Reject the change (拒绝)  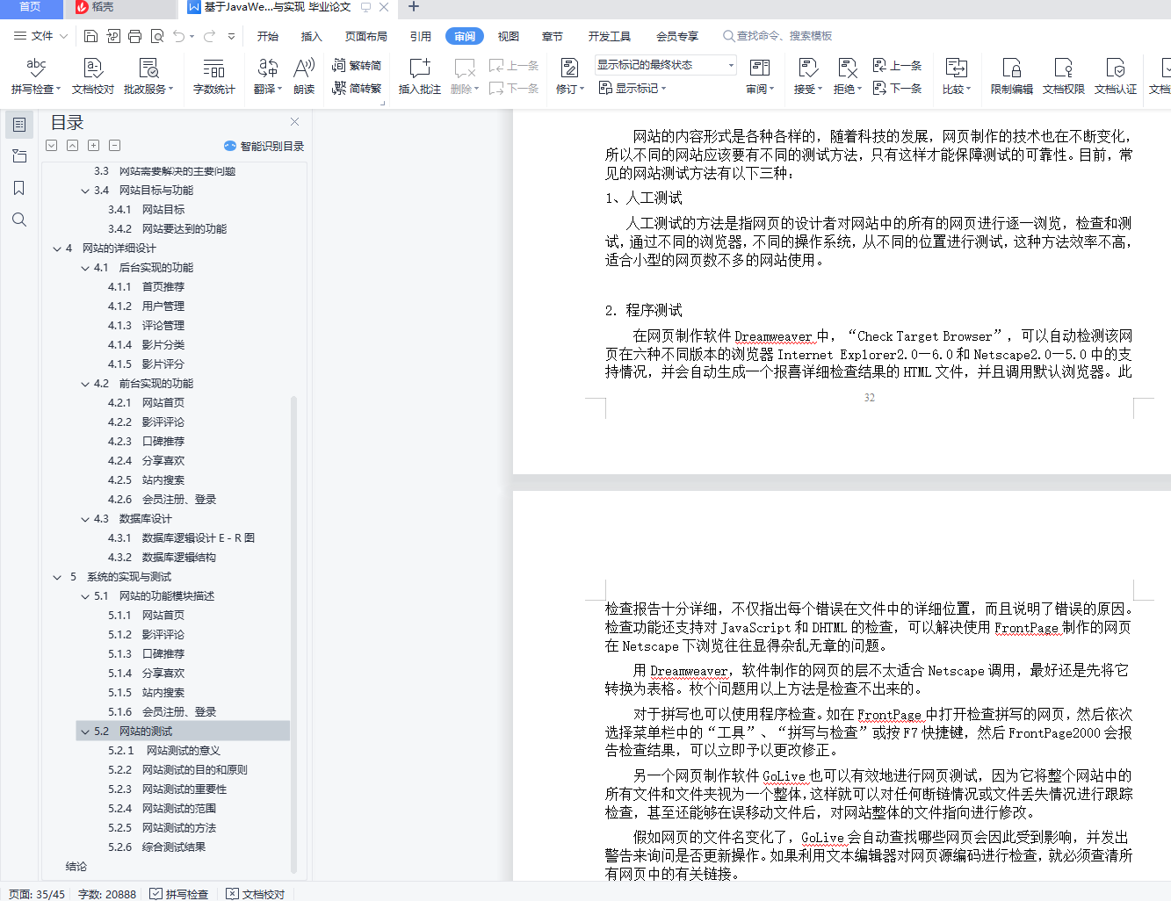pyautogui.click(x=848, y=76)
